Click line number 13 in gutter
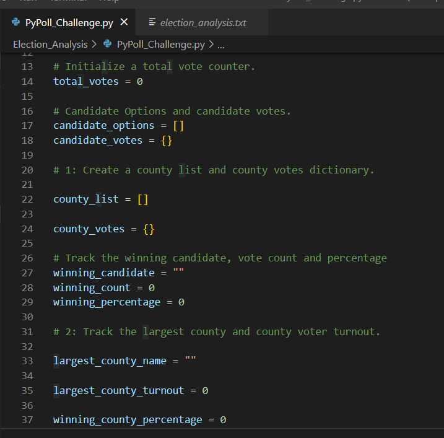This screenshot has width=444, height=438. click(27, 67)
